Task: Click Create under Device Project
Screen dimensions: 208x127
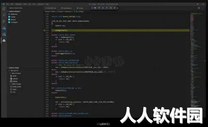Action: tap(13, 17)
